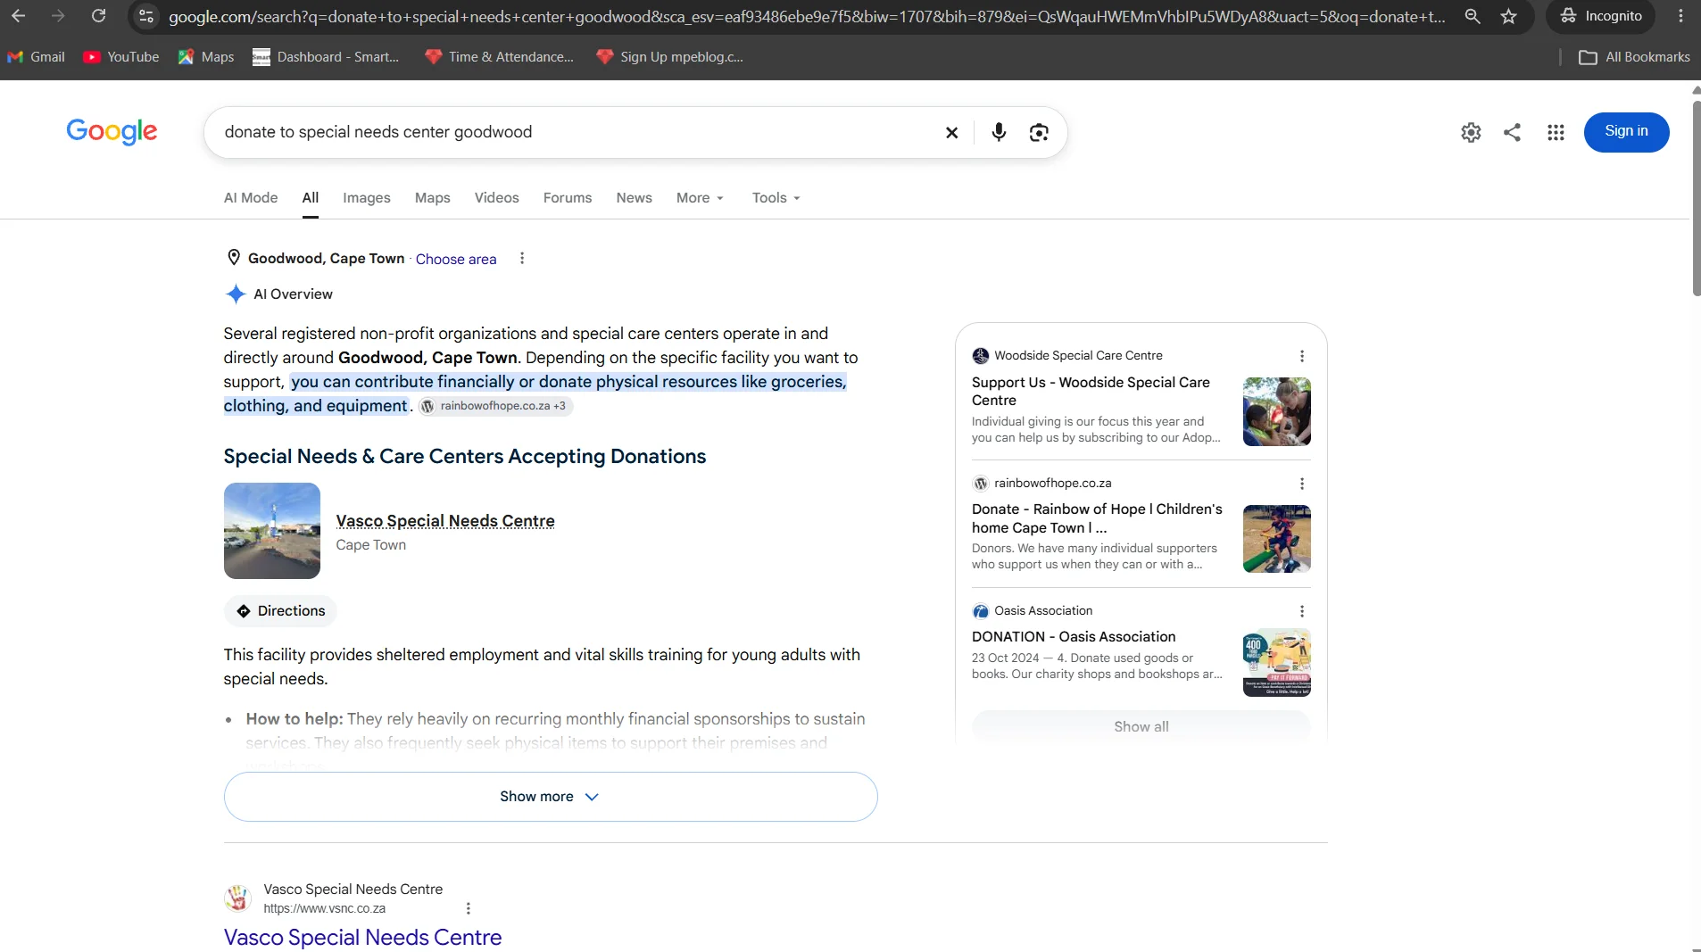Viewport: 1701px width, 952px height.
Task: Click the Vasco Special Needs Centre site favicon
Action: pyautogui.click(x=237, y=898)
